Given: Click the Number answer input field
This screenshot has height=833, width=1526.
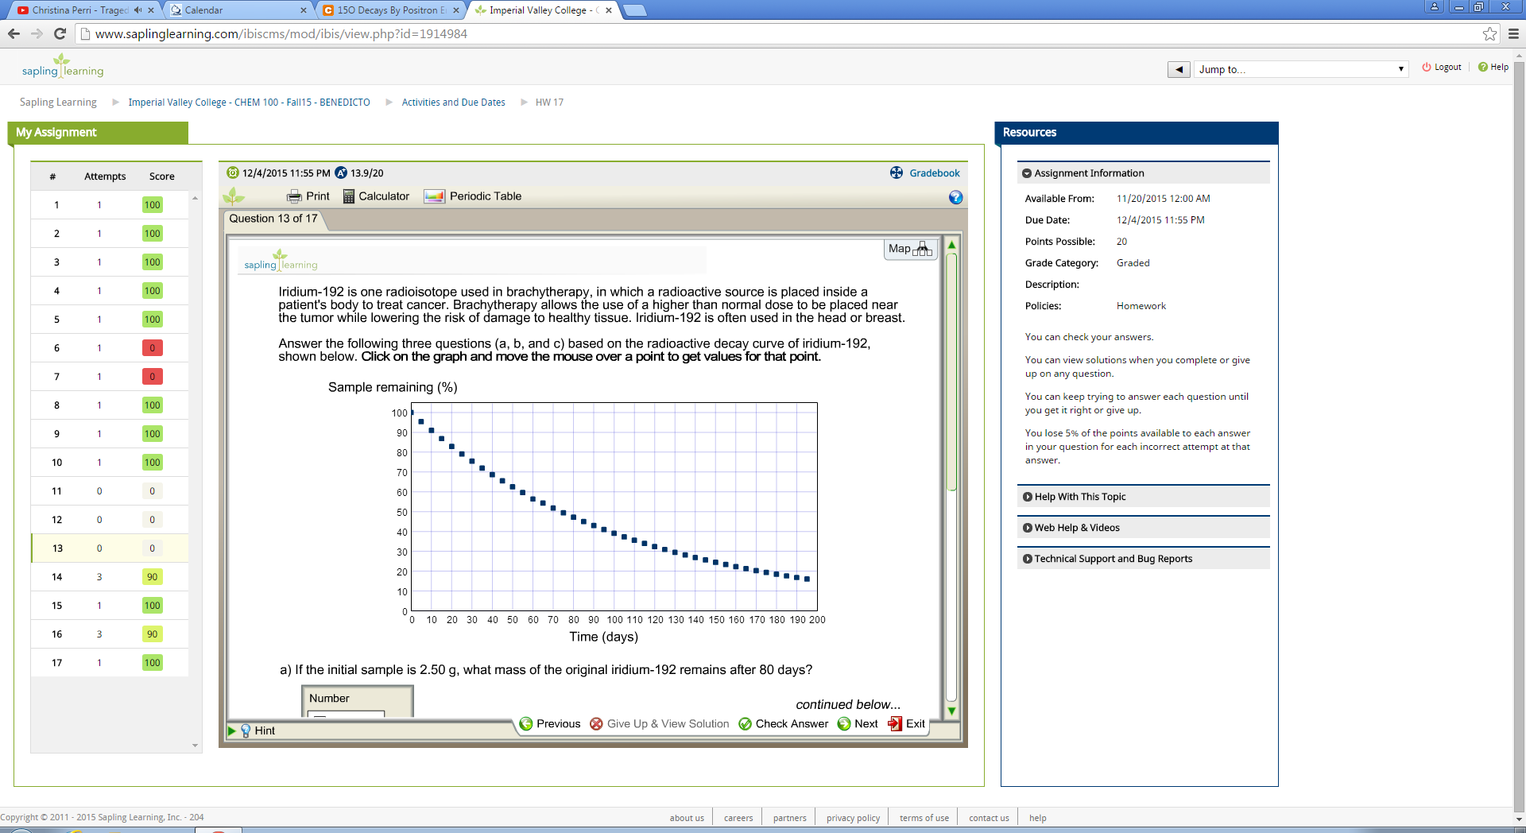Looking at the screenshot, I should 347,714.
